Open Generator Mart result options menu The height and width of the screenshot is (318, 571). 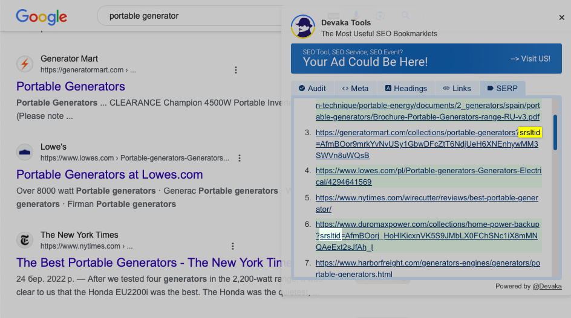236,70
